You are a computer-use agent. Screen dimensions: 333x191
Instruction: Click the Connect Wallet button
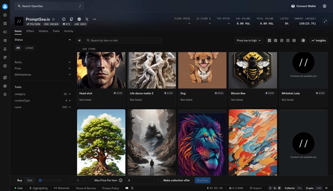304,6
